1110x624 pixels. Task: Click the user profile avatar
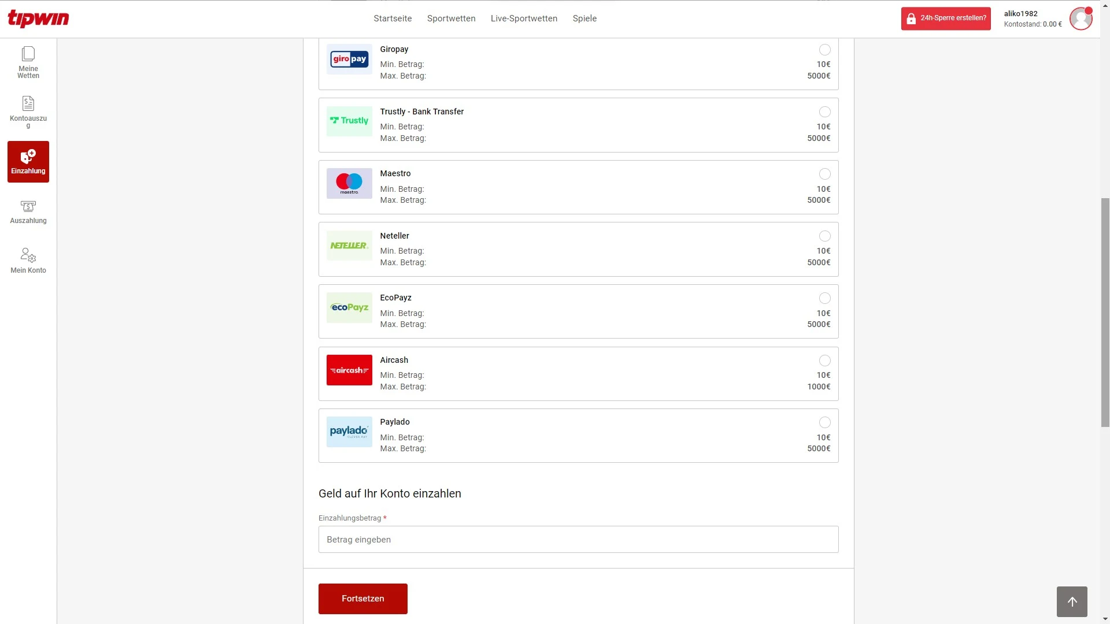pos(1081,18)
